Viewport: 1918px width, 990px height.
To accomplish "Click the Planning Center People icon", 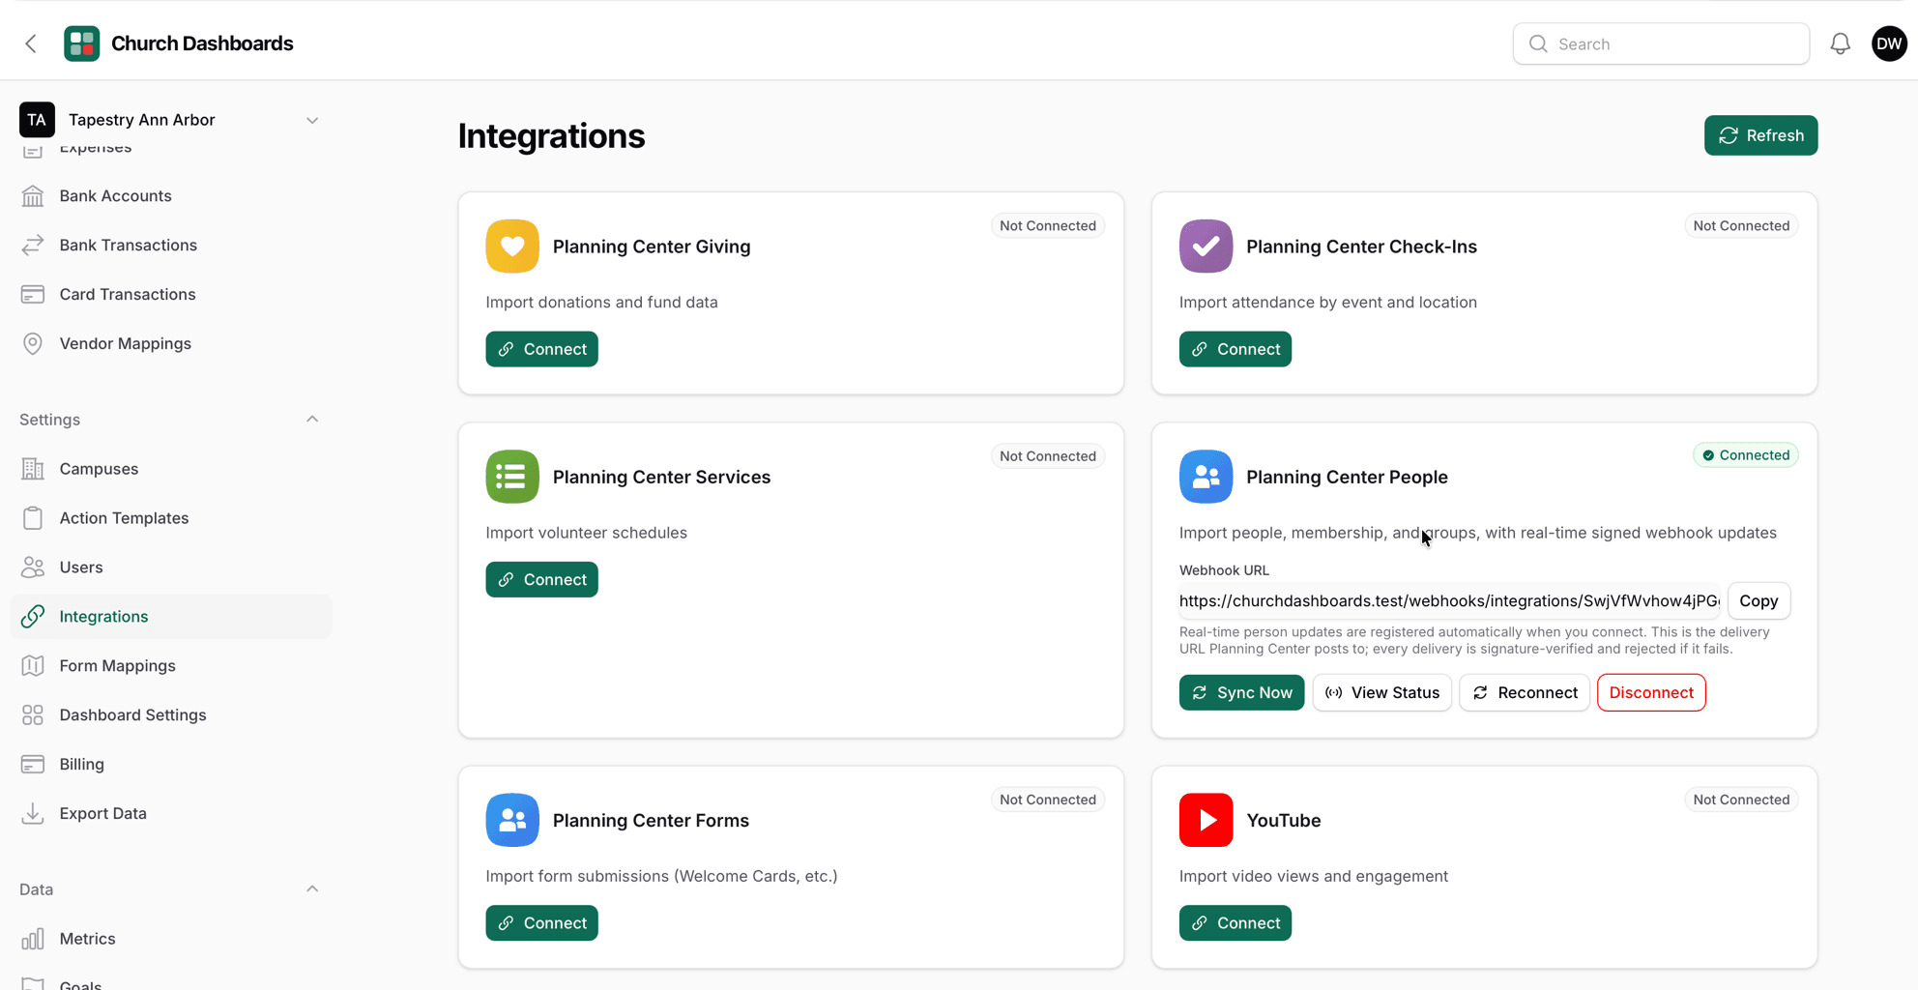I will (1206, 477).
